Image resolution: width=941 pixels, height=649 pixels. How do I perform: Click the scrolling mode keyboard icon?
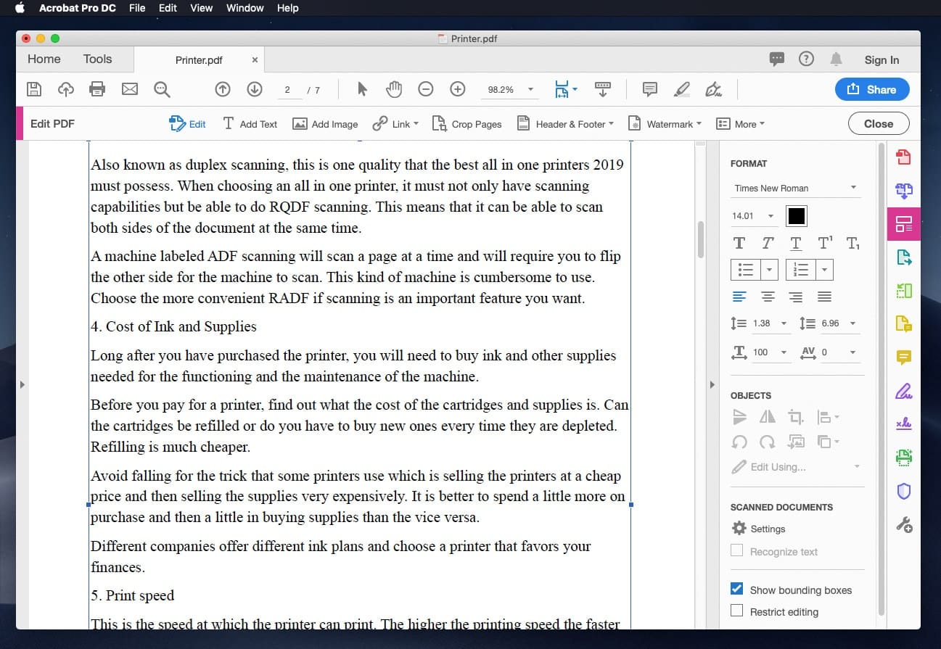pyautogui.click(x=602, y=89)
